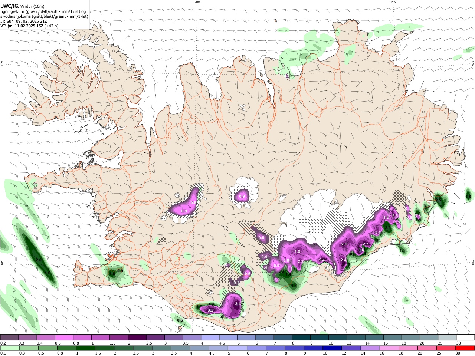Select the deep blue 10–12 rain swatch
Screen dimensions: 475x356
click(x=332, y=348)
